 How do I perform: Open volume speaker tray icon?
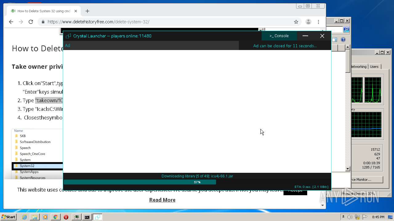350,217
